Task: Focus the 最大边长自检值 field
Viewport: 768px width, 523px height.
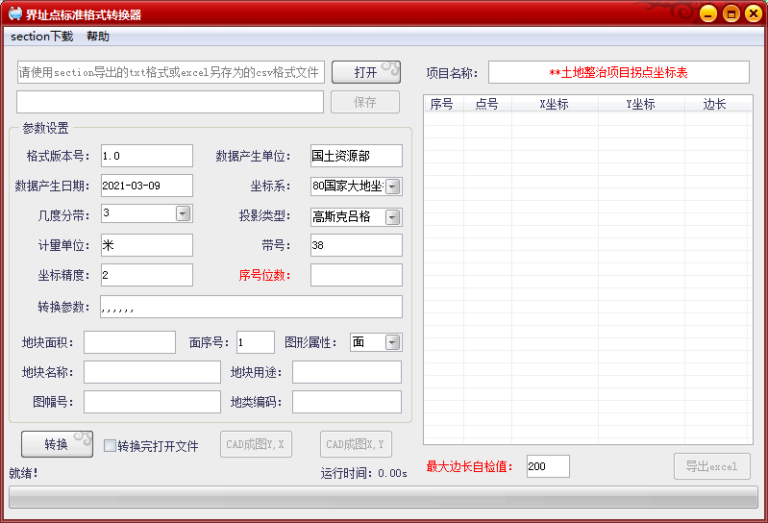Action: (x=548, y=466)
